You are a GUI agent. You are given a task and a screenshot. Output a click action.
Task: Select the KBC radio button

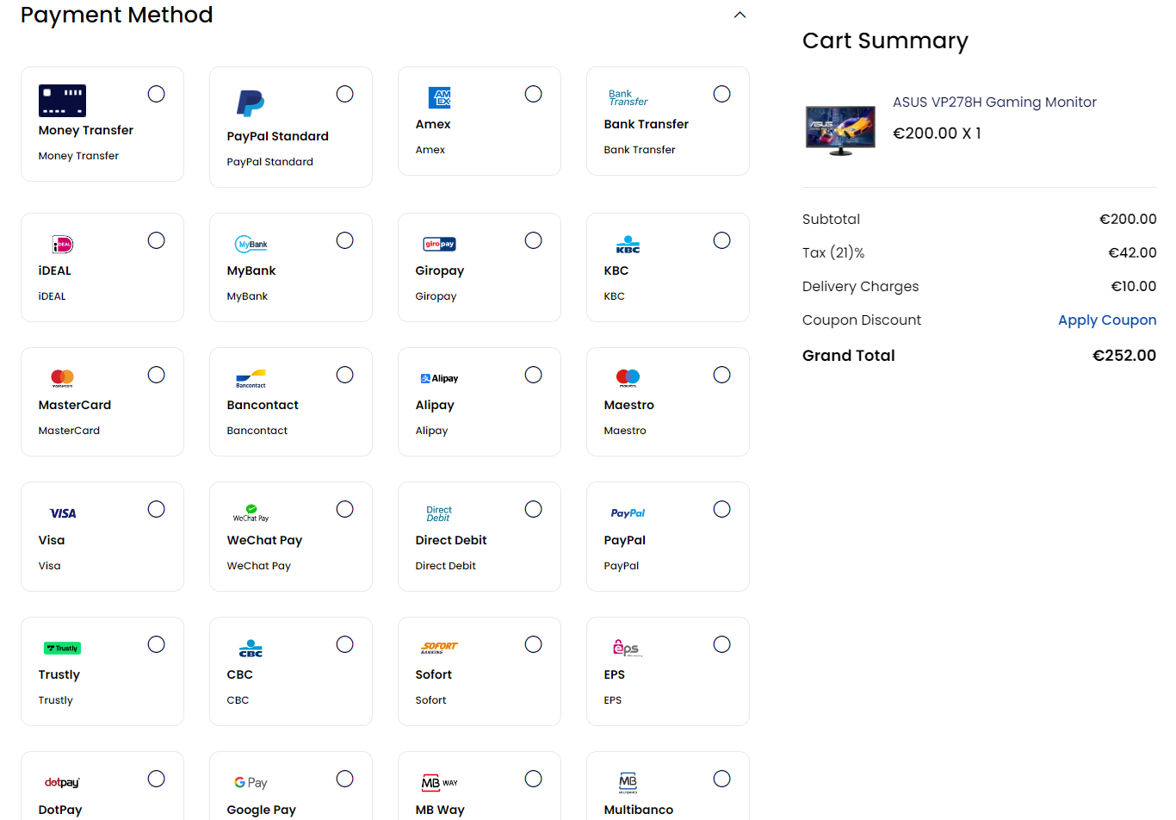pos(722,240)
